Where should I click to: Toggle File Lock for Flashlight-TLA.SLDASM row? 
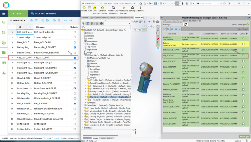coord(75,68)
